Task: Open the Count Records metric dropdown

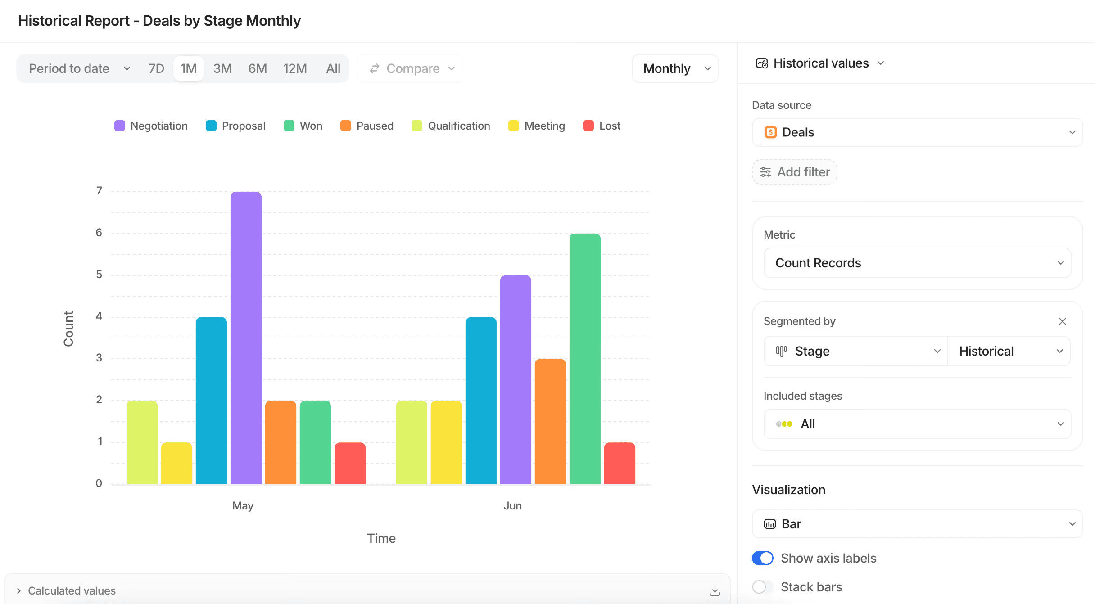Action: [x=917, y=263]
